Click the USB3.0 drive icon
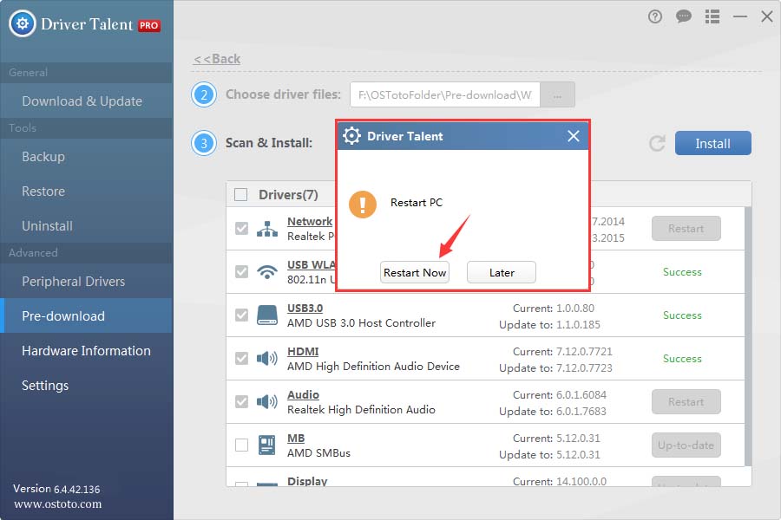Image resolution: width=781 pixels, height=520 pixels. [x=267, y=315]
